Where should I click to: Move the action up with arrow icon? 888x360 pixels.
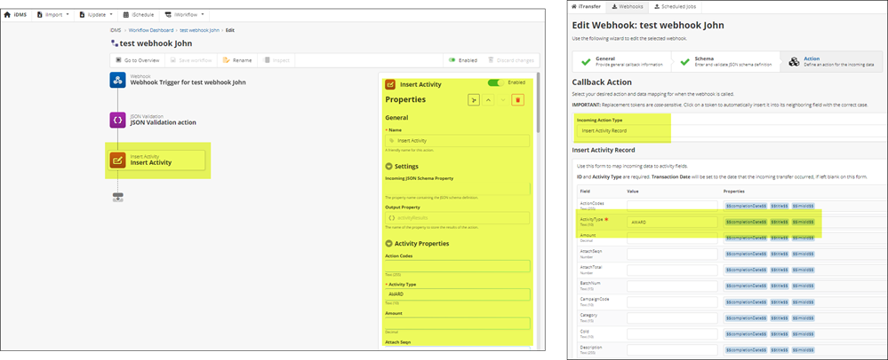click(488, 100)
